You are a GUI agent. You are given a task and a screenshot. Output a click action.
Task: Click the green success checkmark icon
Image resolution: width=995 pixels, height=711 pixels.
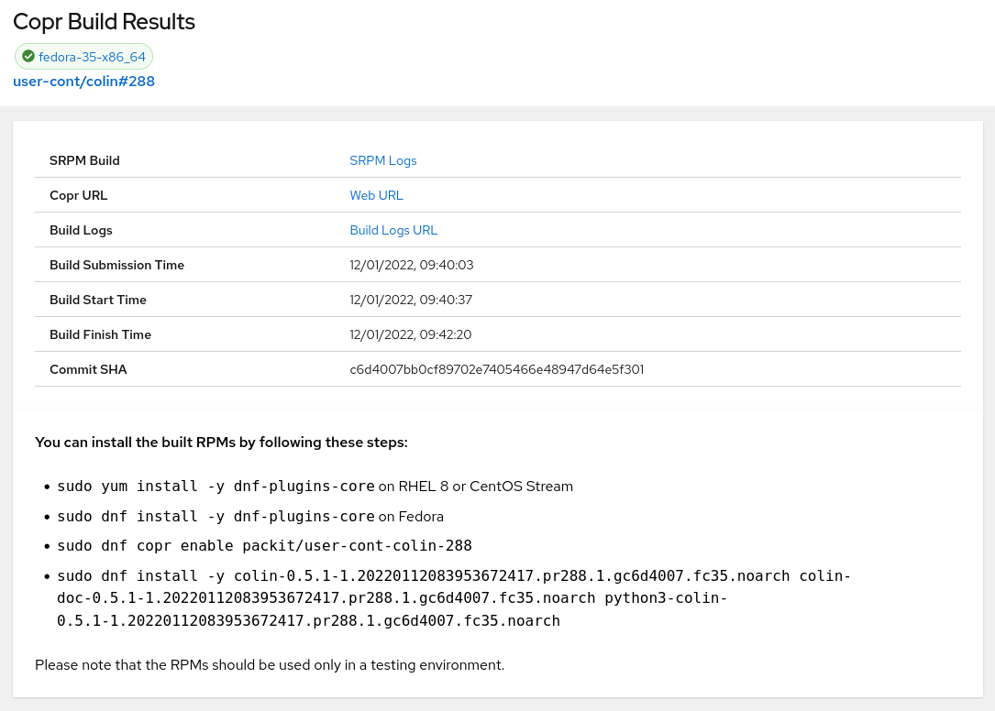28,57
